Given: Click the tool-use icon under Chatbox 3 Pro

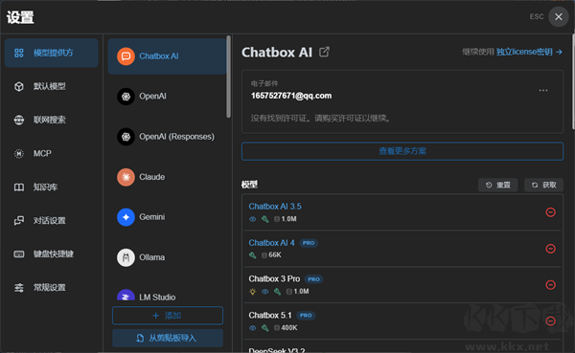Looking at the screenshot, I should point(278,292).
